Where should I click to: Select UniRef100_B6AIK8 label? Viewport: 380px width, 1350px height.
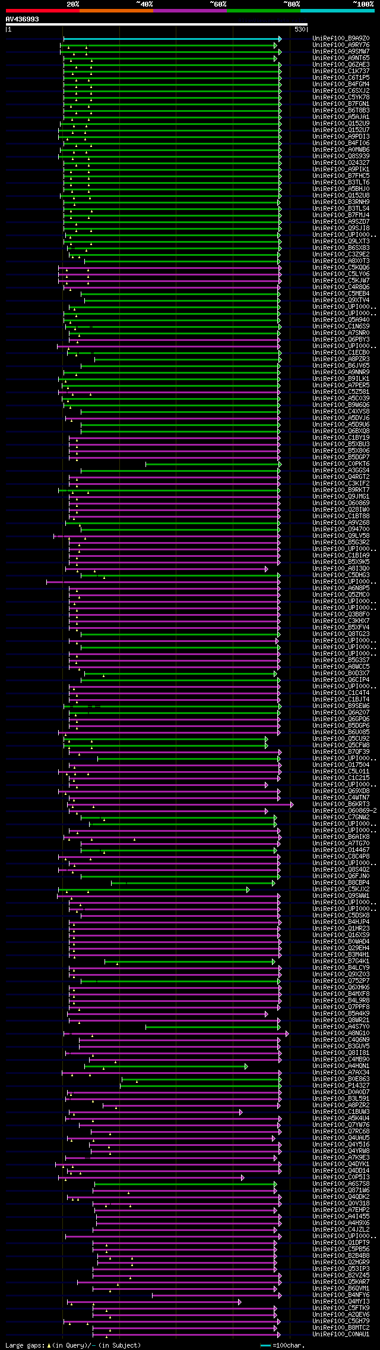(x=341, y=837)
